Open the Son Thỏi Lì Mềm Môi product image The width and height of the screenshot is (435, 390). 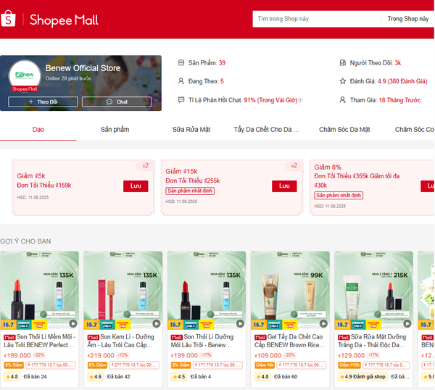point(39,291)
